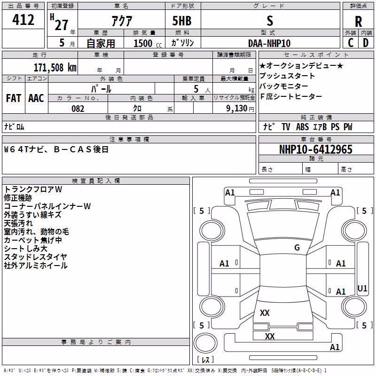Click the vehicle history value 自家用
Image resolution: width=376 pixels, height=376 pixels.
101,43
